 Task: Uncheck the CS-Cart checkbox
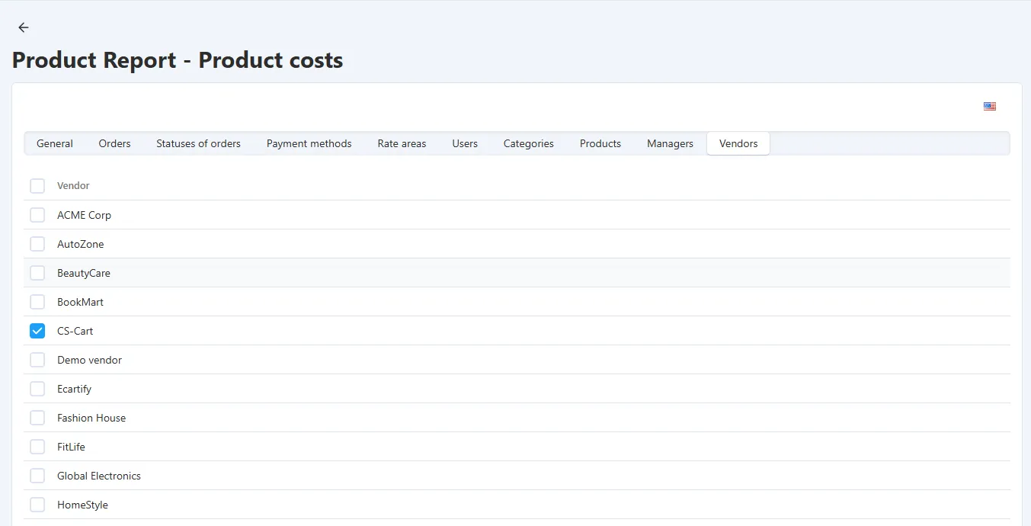[37, 331]
